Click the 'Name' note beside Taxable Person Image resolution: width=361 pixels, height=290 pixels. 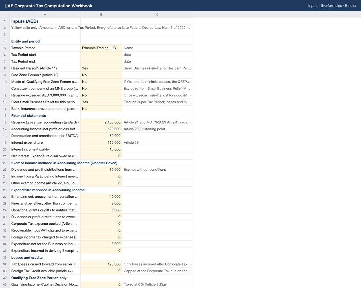pos(128,48)
